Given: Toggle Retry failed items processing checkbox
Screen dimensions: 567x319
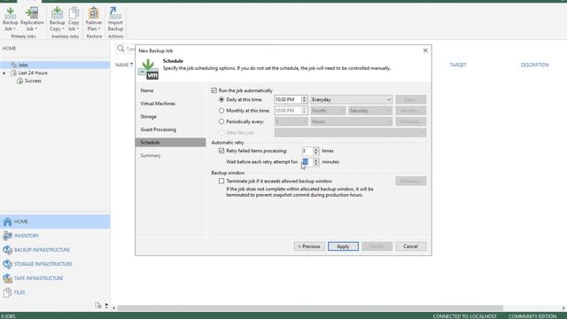Looking at the screenshot, I should (x=221, y=151).
